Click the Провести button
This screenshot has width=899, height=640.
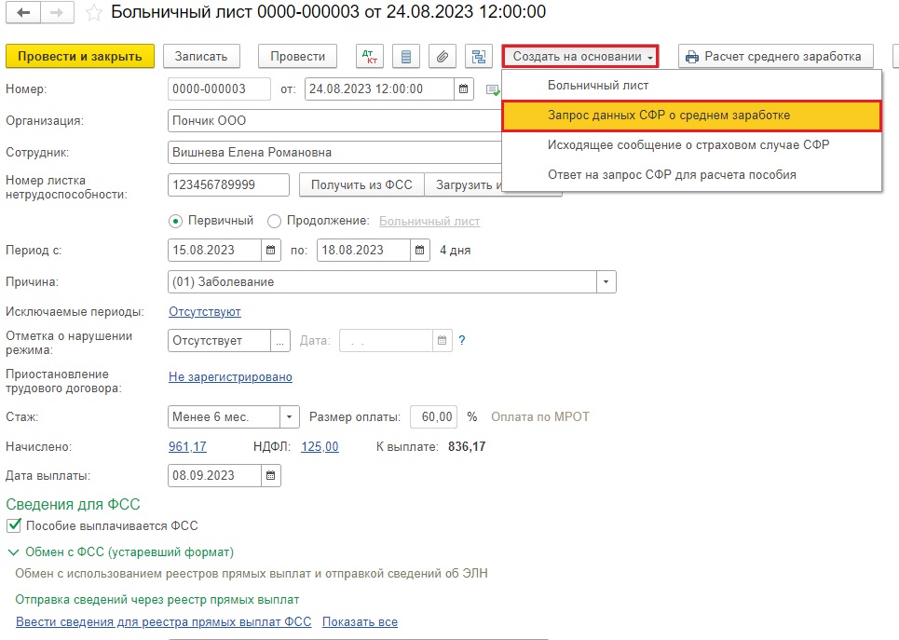click(x=297, y=56)
